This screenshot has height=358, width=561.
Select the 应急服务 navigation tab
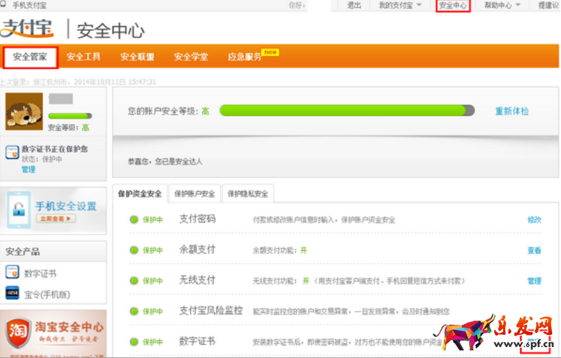click(x=244, y=57)
